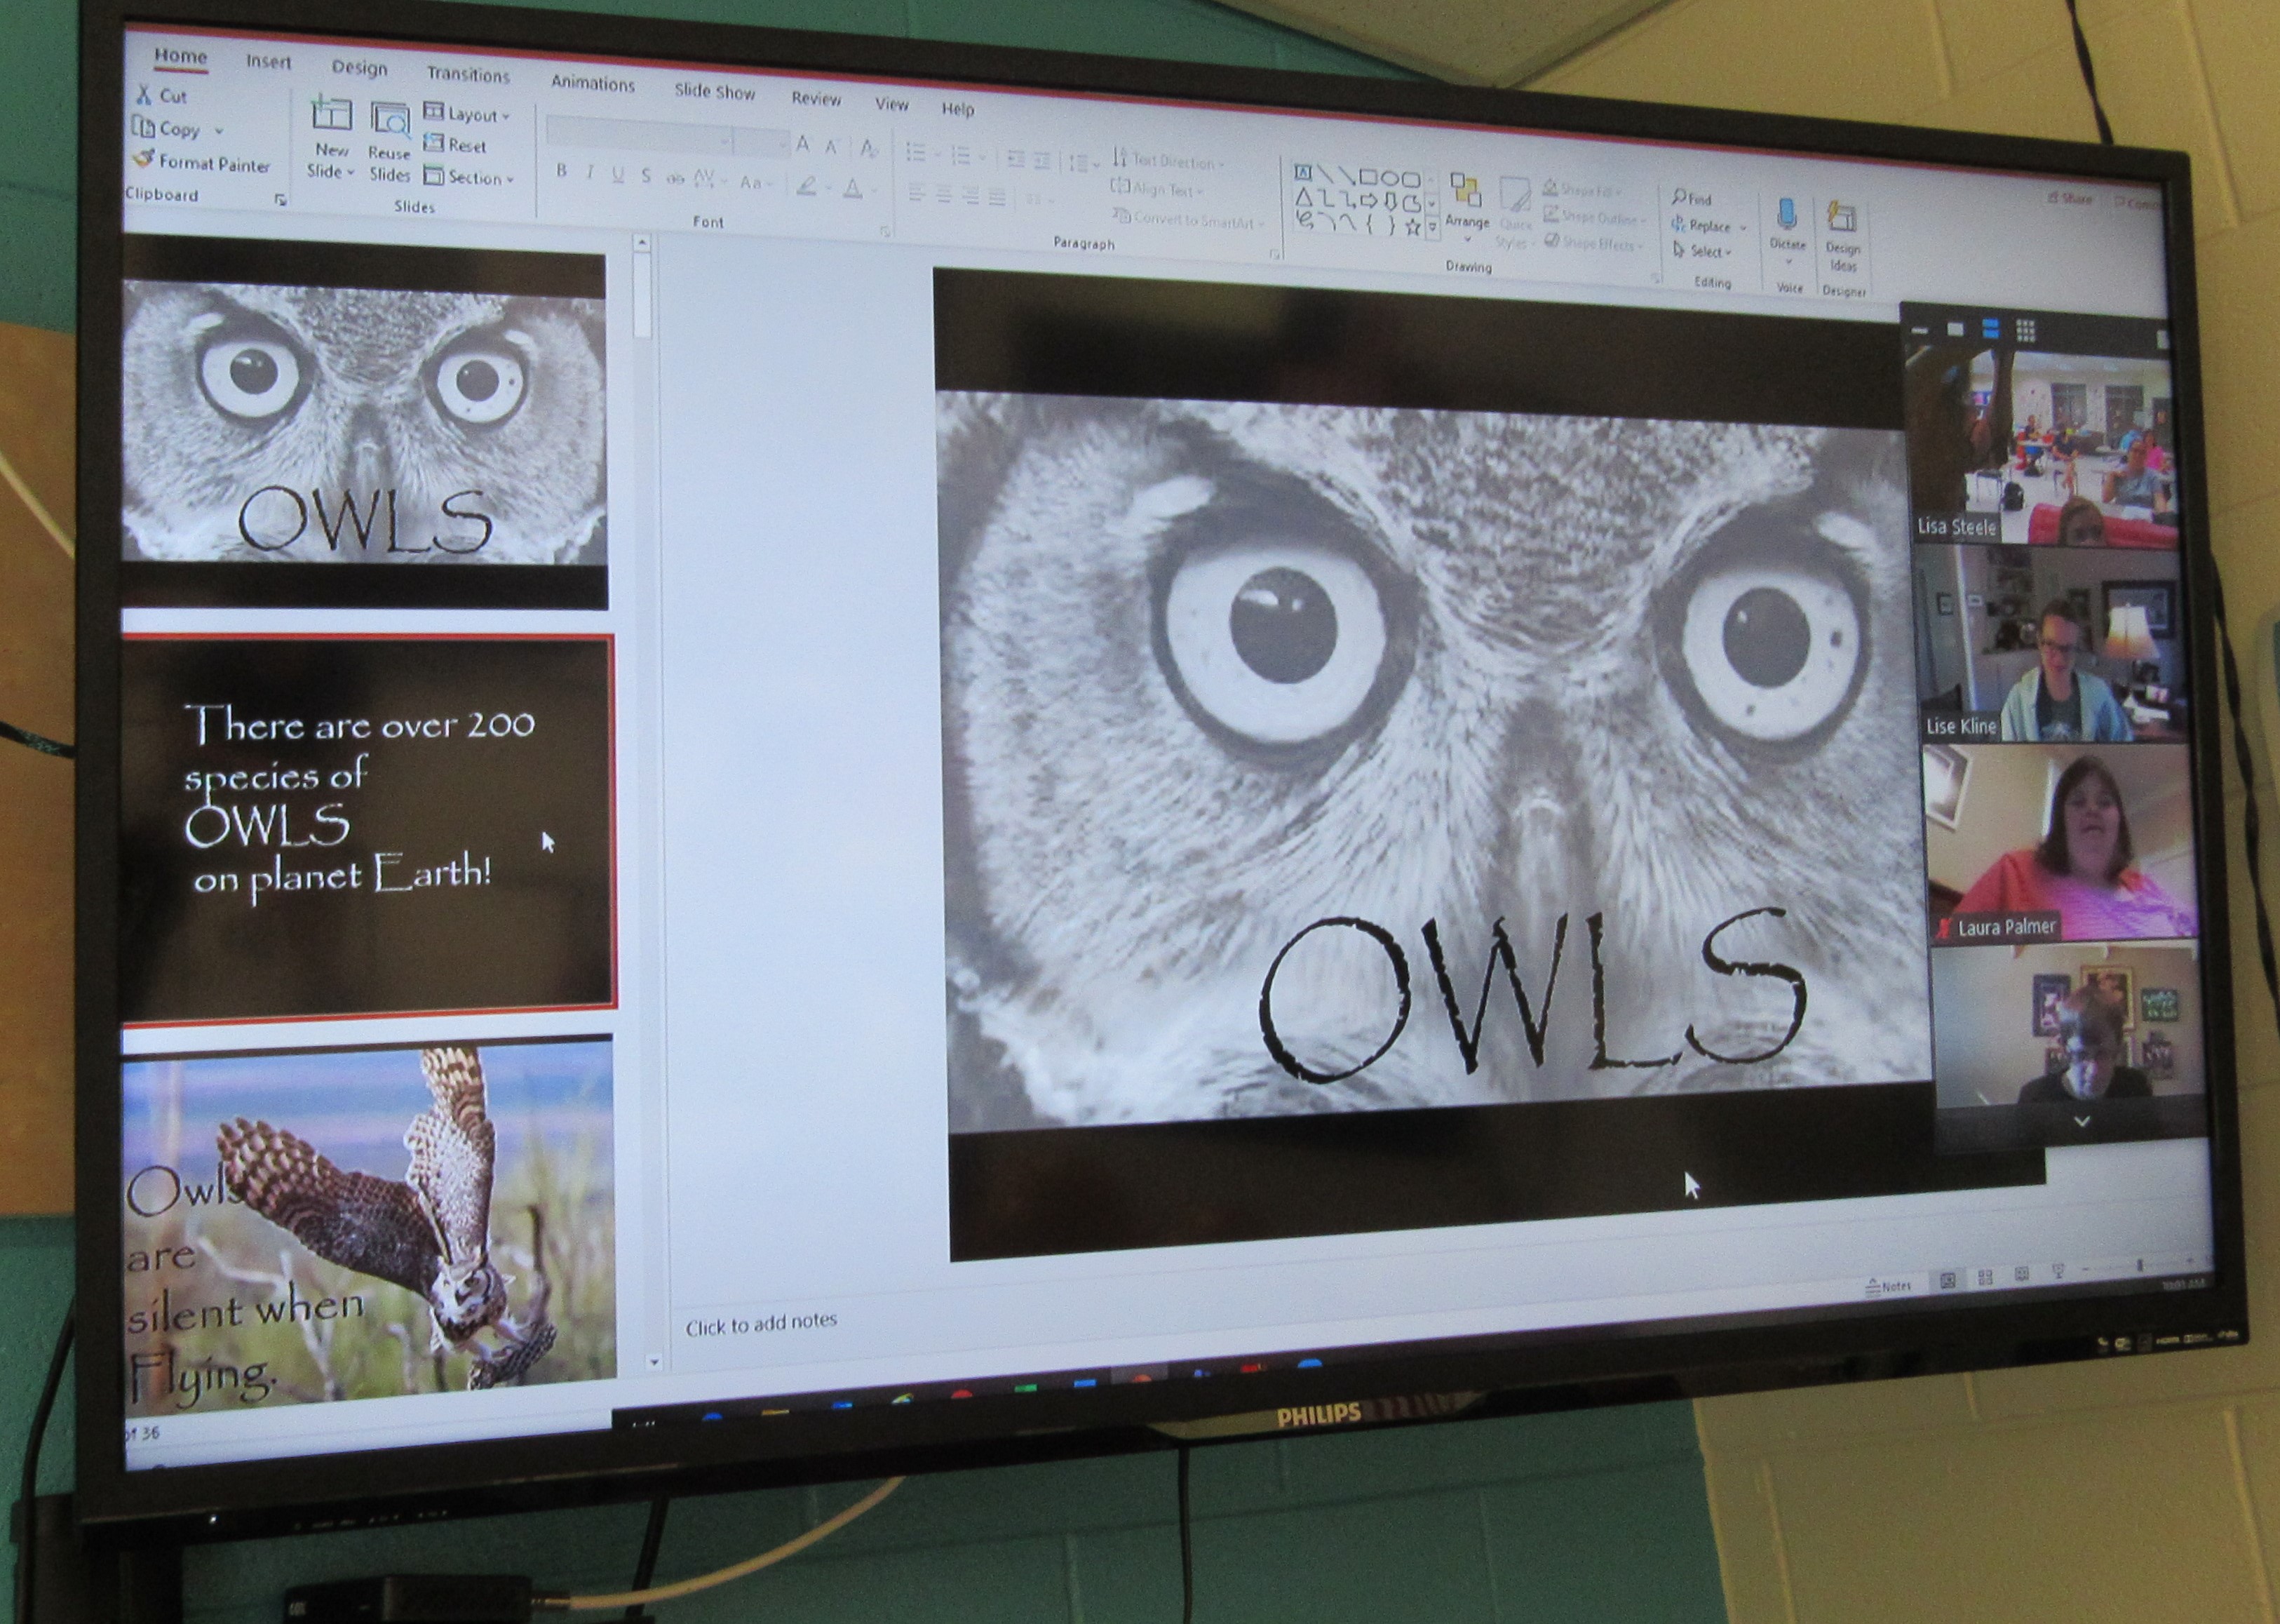Switch to Normal view in status bar
The image size is (2280, 1624).
coord(1947,1280)
